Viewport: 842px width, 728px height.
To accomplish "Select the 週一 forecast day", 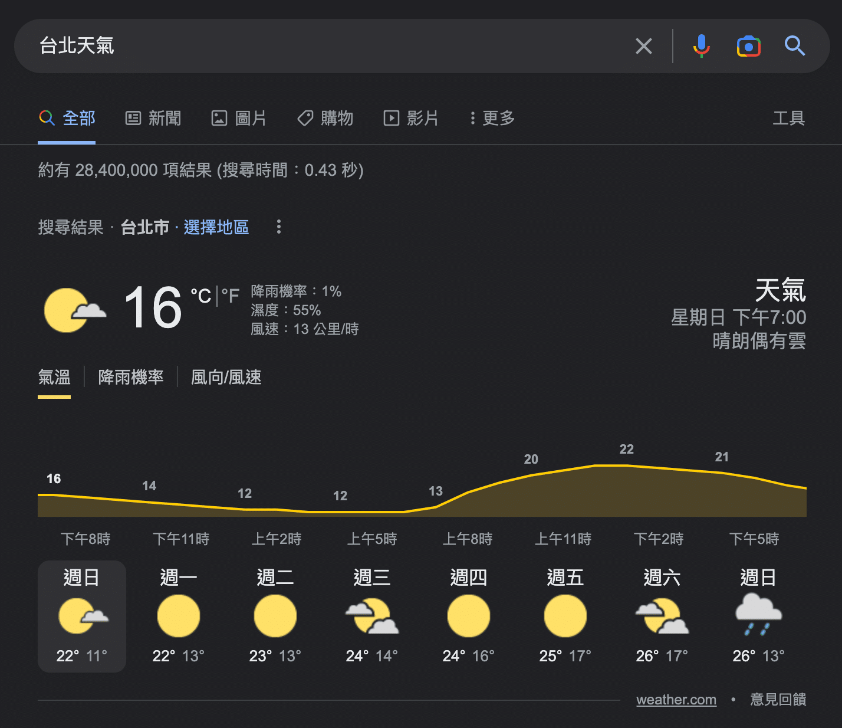I will (179, 616).
